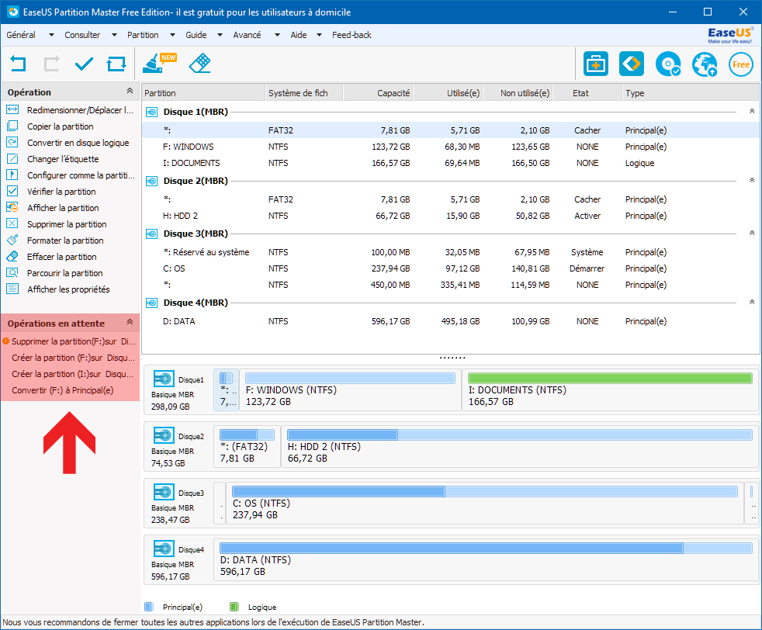The width and height of the screenshot is (762, 630).
Task: Open the Avancé menu
Action: point(247,35)
